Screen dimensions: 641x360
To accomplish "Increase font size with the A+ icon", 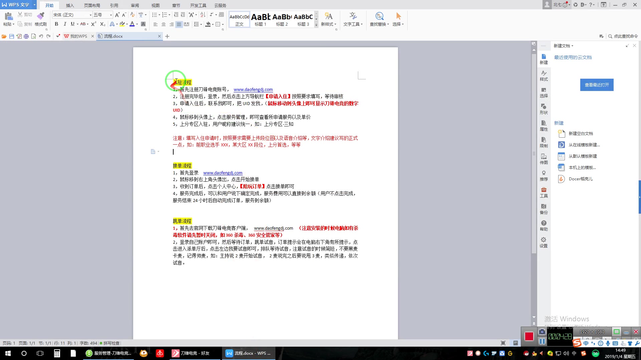I will (117, 15).
